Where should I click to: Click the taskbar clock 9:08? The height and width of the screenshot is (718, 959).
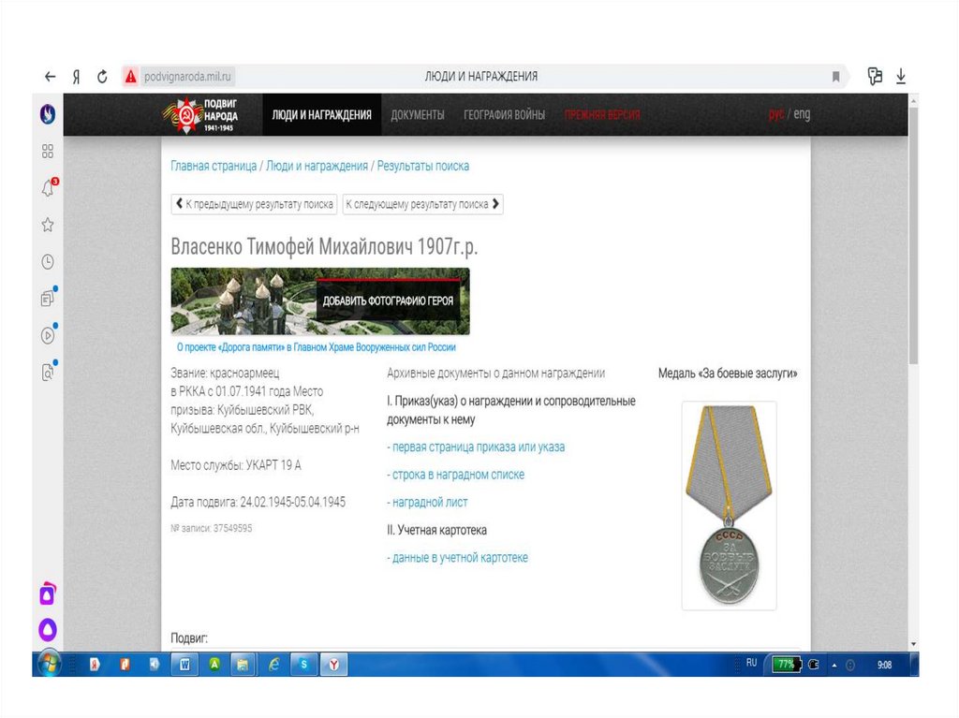tap(884, 665)
